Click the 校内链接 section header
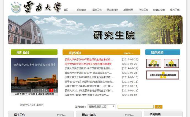This screenshot has height=117, width=190. coord(155,114)
